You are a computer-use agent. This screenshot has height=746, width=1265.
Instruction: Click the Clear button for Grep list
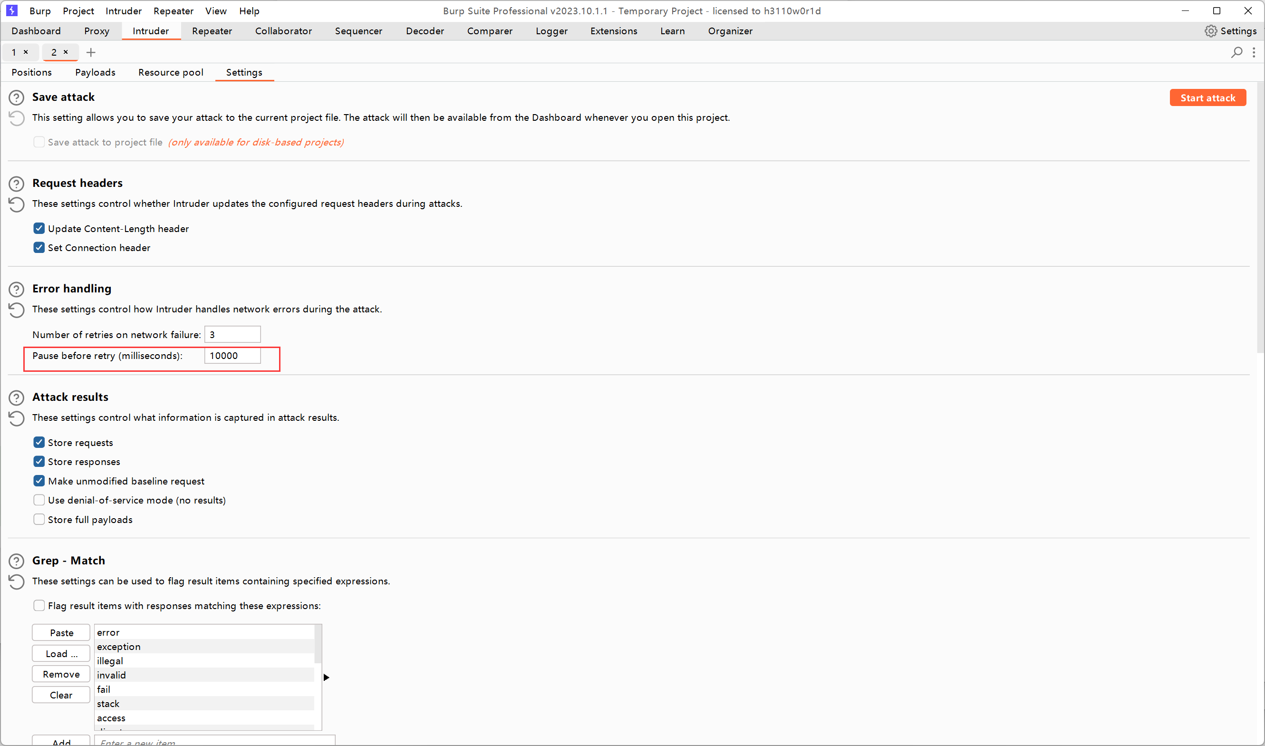61,695
